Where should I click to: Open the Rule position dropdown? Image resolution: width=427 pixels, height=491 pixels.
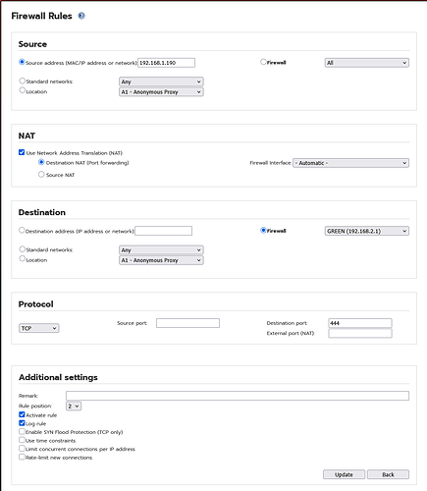[74, 407]
